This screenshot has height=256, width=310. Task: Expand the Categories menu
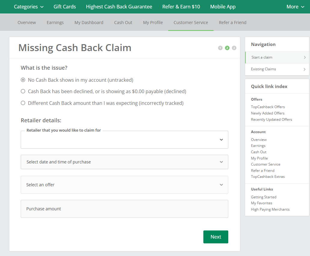(x=29, y=7)
